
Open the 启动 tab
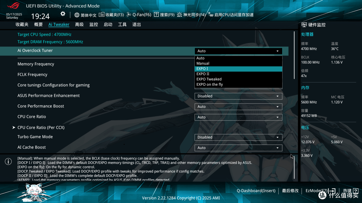click(108, 25)
